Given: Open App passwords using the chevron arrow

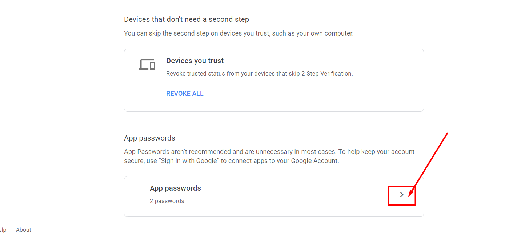Looking at the screenshot, I should 402,195.
